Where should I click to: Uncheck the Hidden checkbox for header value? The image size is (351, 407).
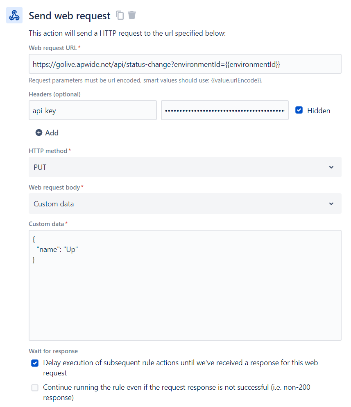299,110
